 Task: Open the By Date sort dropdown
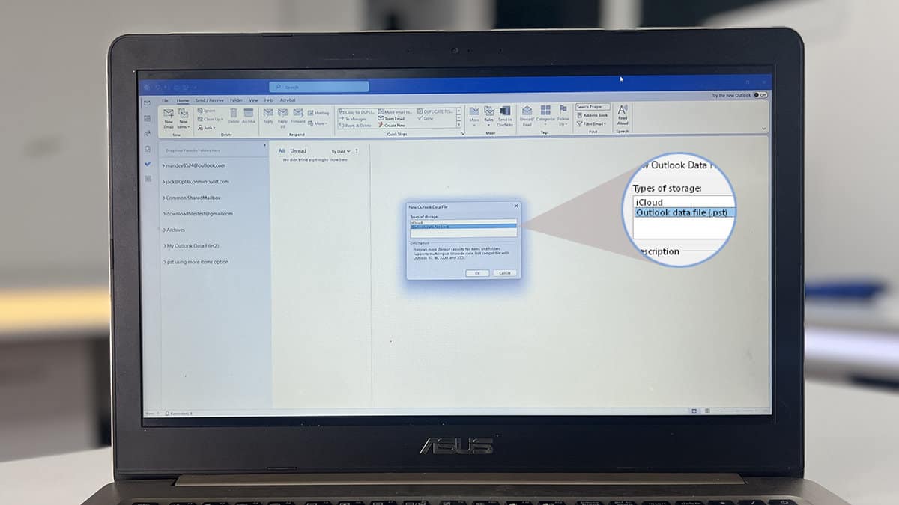[339, 151]
